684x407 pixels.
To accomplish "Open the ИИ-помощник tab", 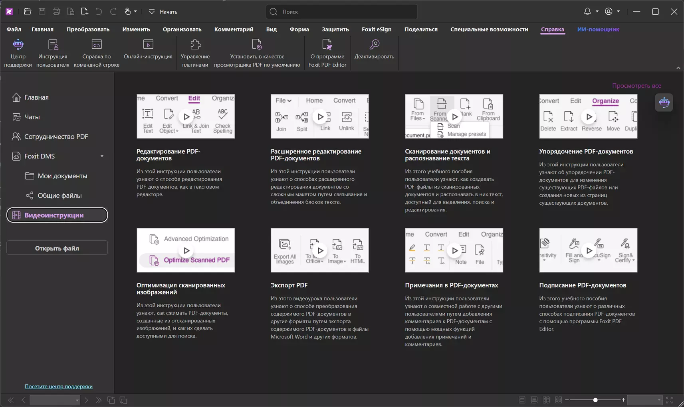I will pyautogui.click(x=598, y=29).
